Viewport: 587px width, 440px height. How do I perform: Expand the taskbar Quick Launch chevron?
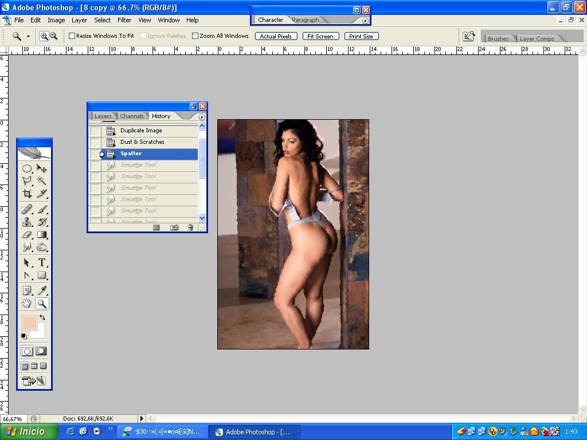click(x=110, y=429)
